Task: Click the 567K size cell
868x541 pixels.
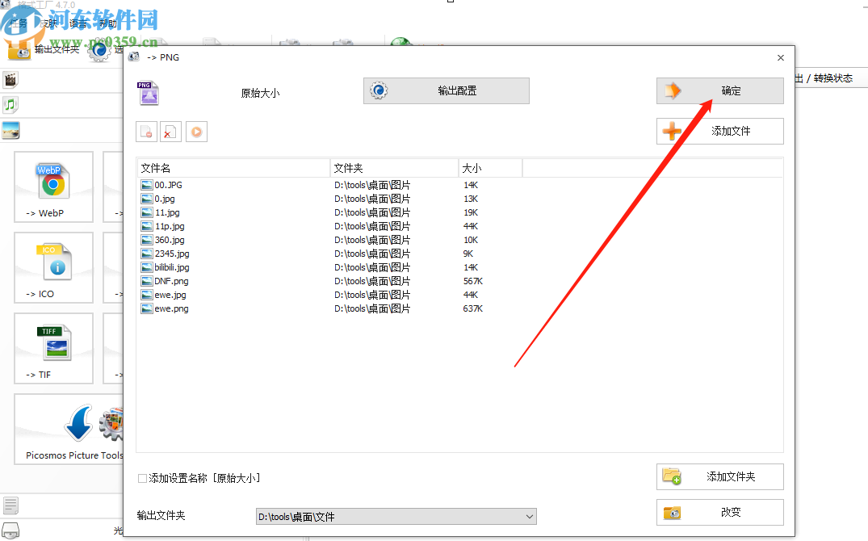Action: pos(472,281)
